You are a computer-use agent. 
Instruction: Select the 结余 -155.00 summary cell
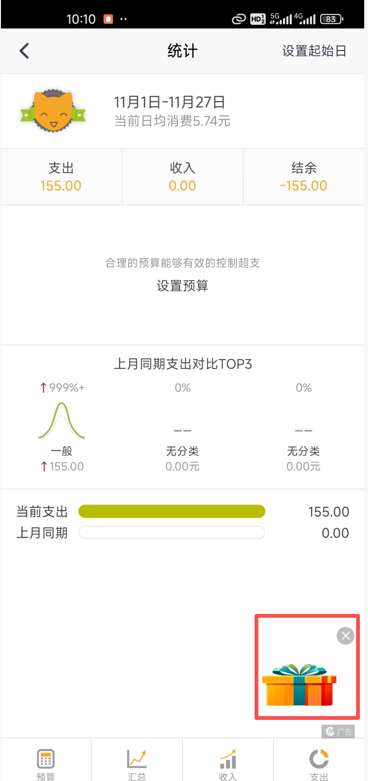coord(304,177)
